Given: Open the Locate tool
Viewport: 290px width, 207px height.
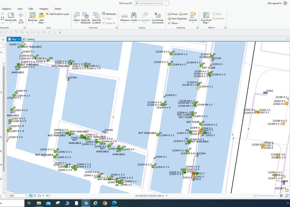Looking at the screenshot, I should click(134, 17).
